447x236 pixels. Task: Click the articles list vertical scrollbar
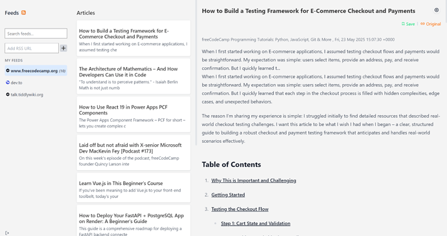196,72
